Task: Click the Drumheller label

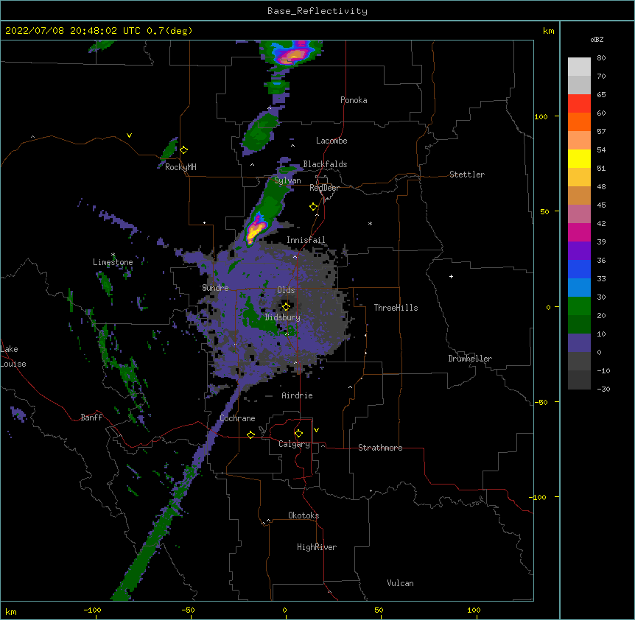Action: (470, 359)
